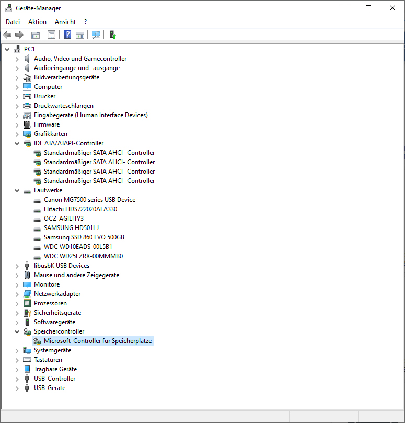Select Hitachi HDS722020ALA330 drive
Screen dimensions: 405x423
[80, 209]
